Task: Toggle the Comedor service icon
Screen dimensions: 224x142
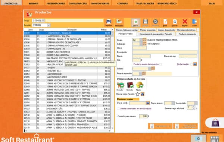Action: 120,85
